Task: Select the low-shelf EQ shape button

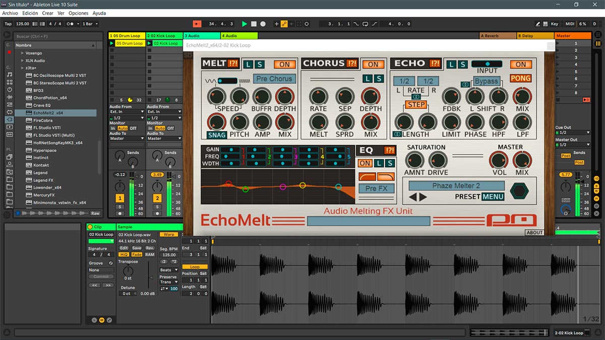Action: (367, 177)
